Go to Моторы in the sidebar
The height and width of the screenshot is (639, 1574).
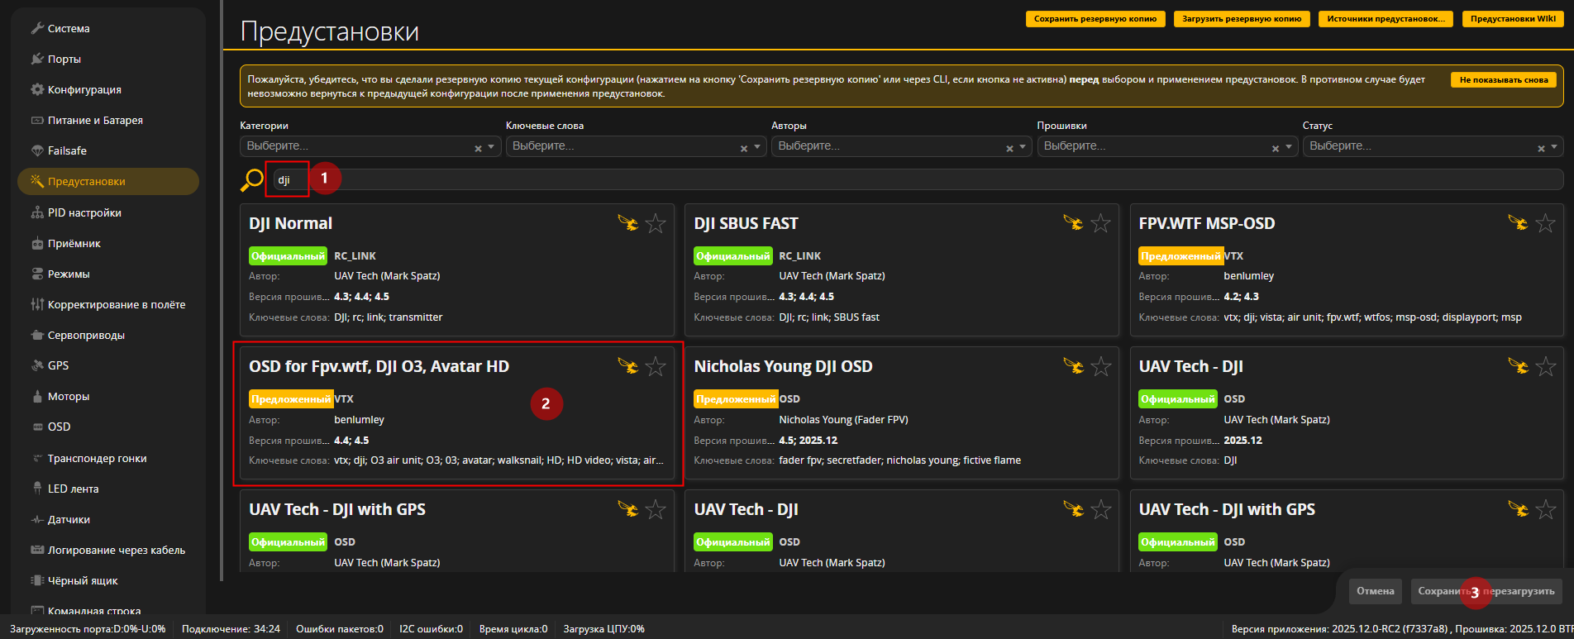tap(68, 396)
